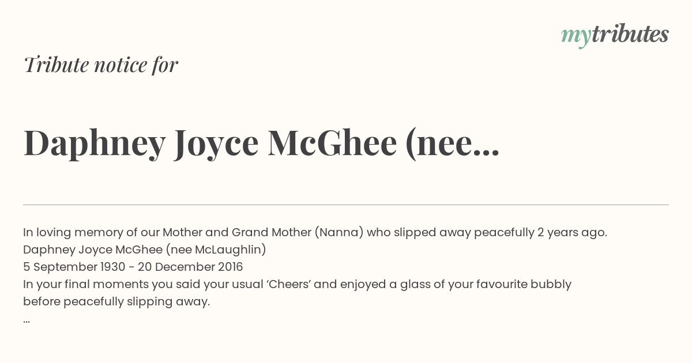
Task: Expand the trailing ellipsis below the notice text
Action: pyautogui.click(x=27, y=320)
